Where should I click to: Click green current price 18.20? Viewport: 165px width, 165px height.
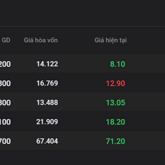click(x=116, y=122)
